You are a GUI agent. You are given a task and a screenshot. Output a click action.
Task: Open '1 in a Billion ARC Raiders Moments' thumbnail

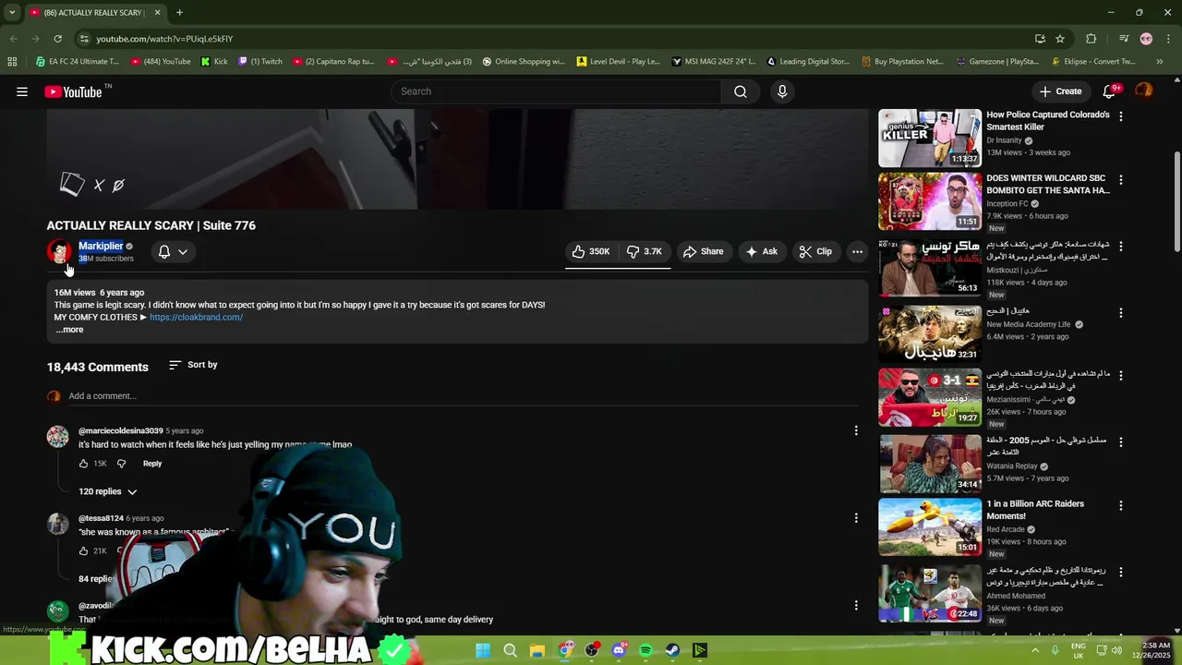tap(930, 526)
